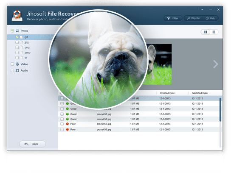This screenshot has height=178, width=231.
Task: Switch to list view
Action: (214, 32)
